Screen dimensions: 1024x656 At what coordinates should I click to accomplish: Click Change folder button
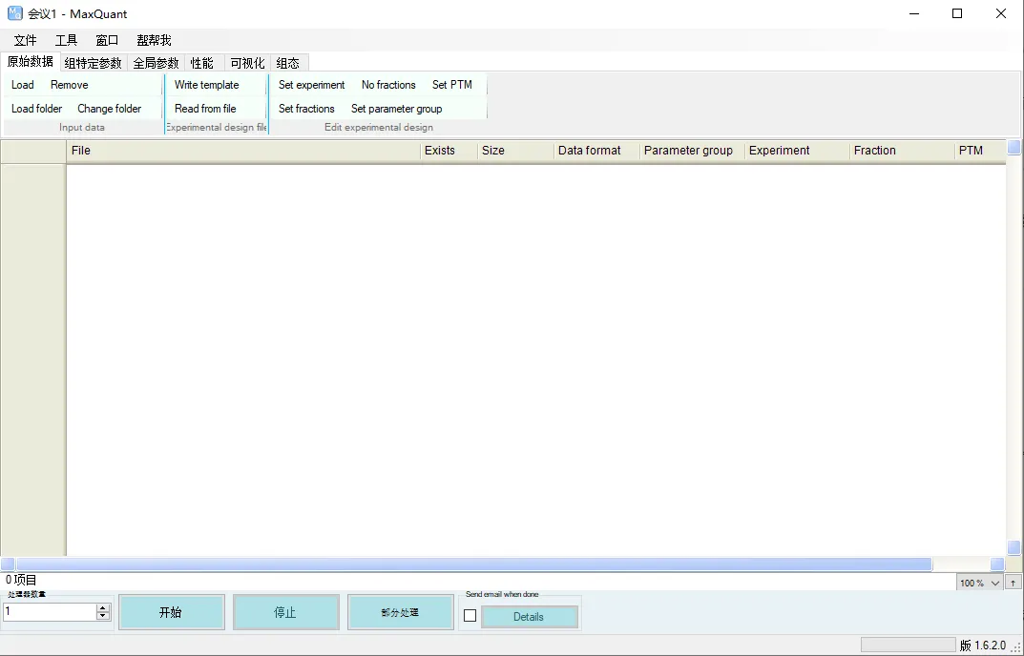coord(109,109)
